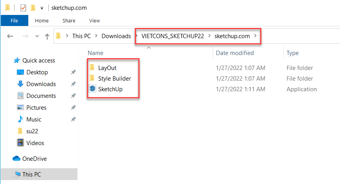Click the New folder icon in quick access toolbar
The height and width of the screenshot is (184, 340).
pyautogui.click(x=33, y=8)
